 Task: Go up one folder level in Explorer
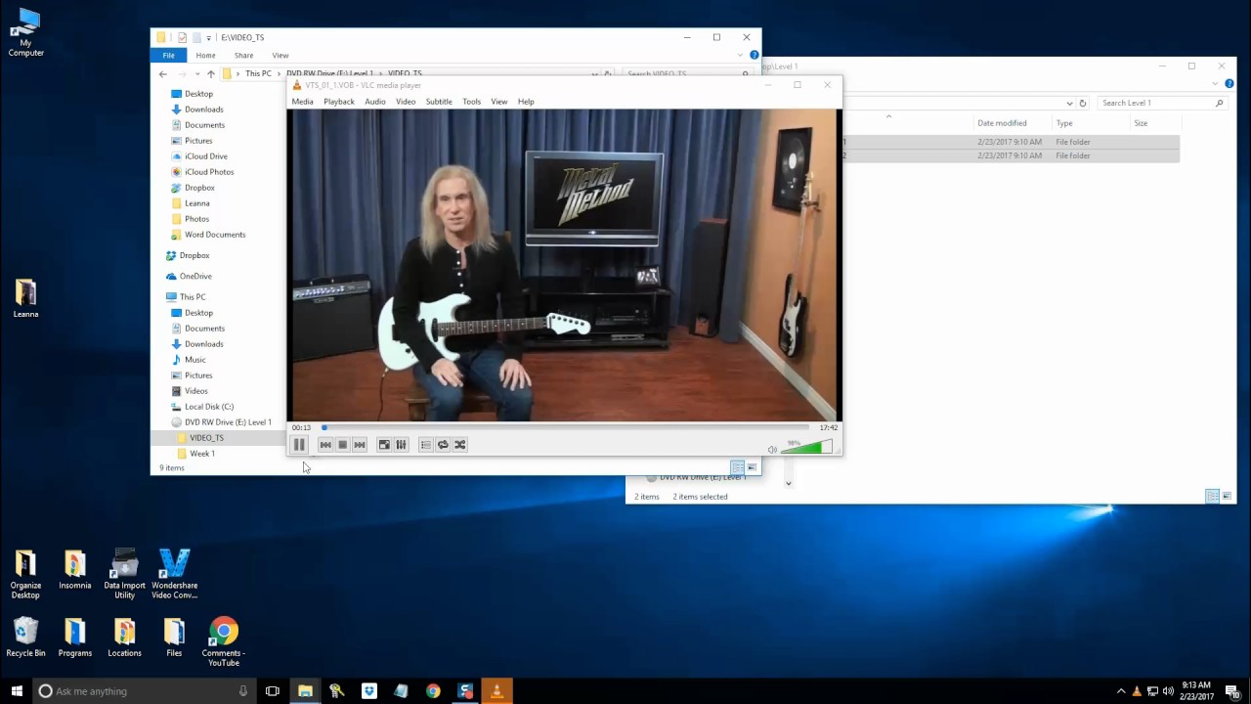tap(210, 74)
